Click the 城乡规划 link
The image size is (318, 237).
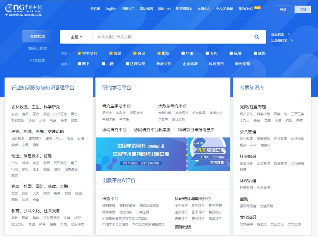point(18,138)
